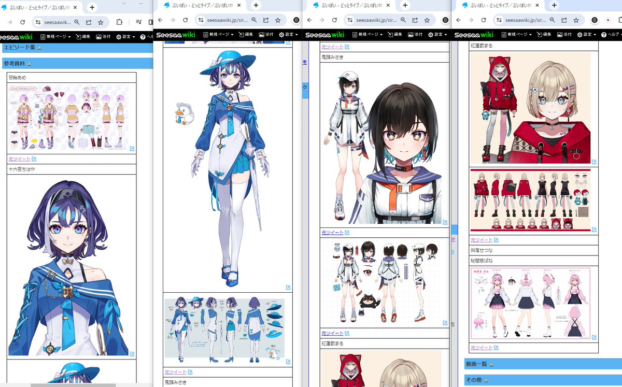
Task: Reload the rightmost browser window
Action: [484, 20]
